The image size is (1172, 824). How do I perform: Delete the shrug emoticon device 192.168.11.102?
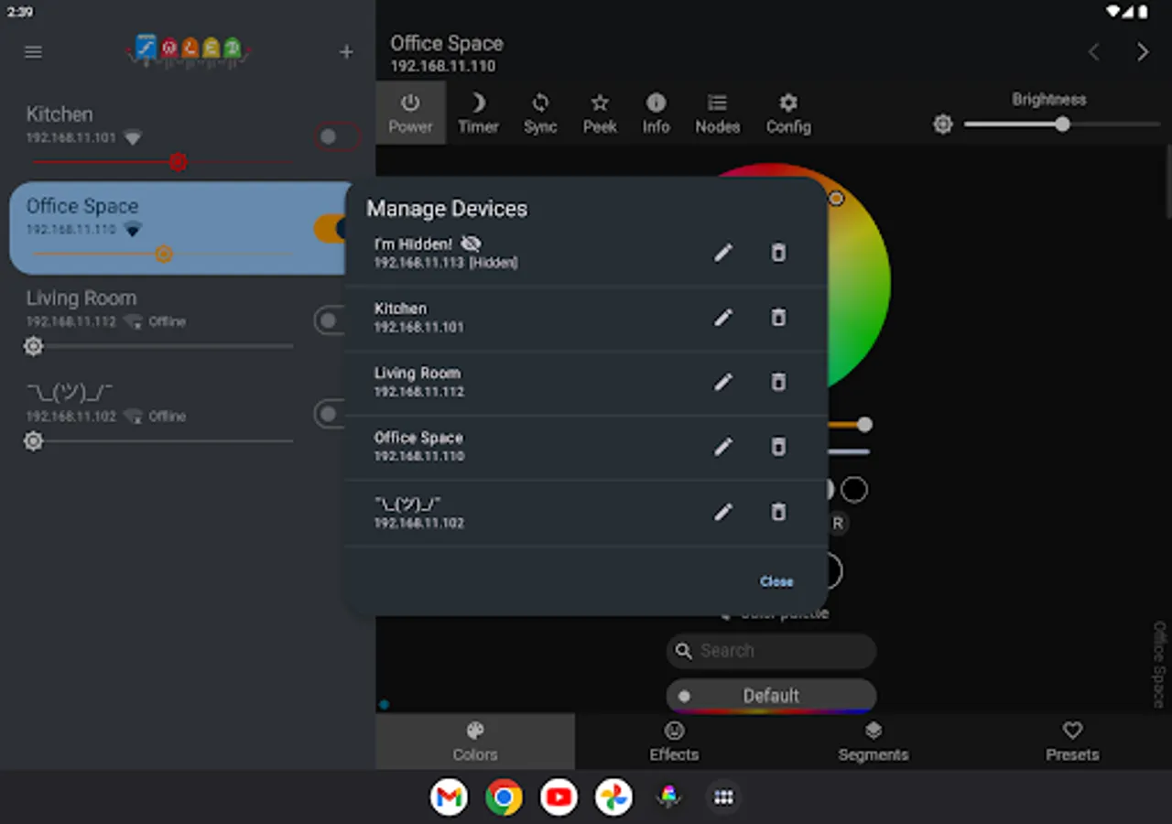pos(778,512)
